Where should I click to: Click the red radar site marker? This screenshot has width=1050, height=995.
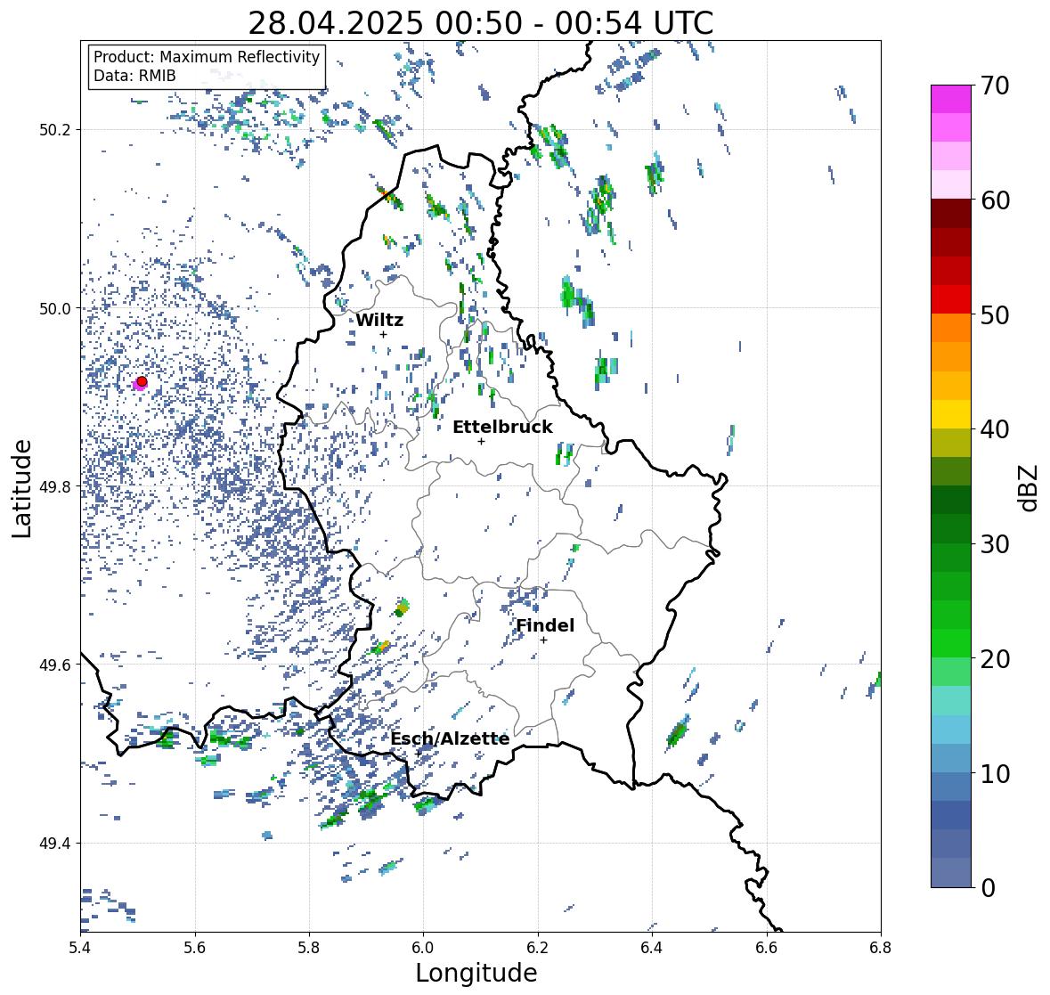(142, 381)
